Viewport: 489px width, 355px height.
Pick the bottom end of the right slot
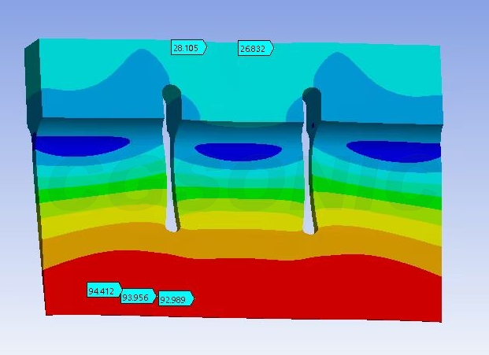coord(309,227)
